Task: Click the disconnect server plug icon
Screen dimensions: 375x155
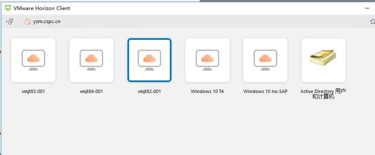Action: [x=10, y=21]
